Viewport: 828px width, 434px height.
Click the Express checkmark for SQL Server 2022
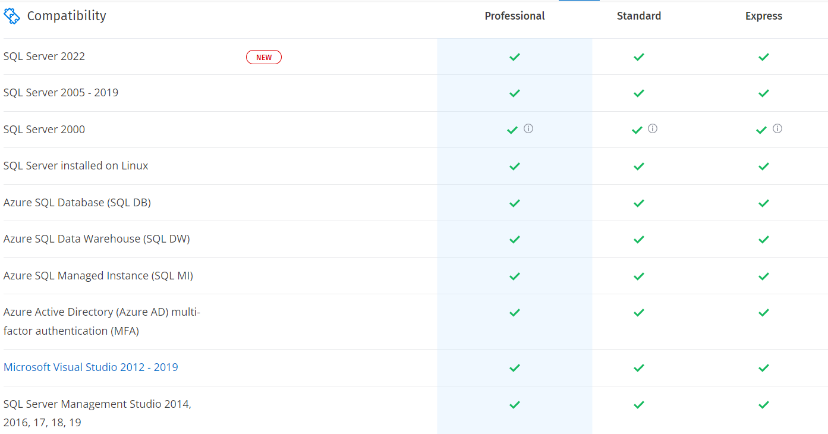[x=764, y=57]
